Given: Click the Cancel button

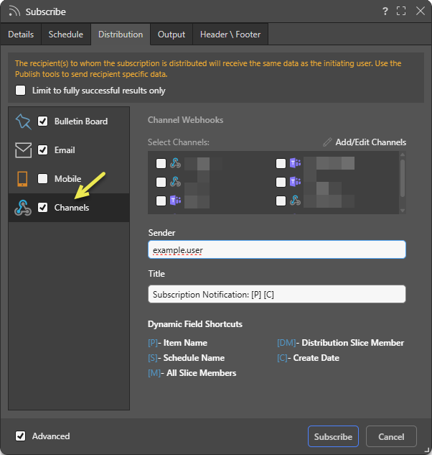Looking at the screenshot, I should click(391, 436).
